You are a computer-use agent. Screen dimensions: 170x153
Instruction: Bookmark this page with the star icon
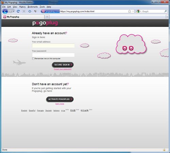tap(130, 11)
